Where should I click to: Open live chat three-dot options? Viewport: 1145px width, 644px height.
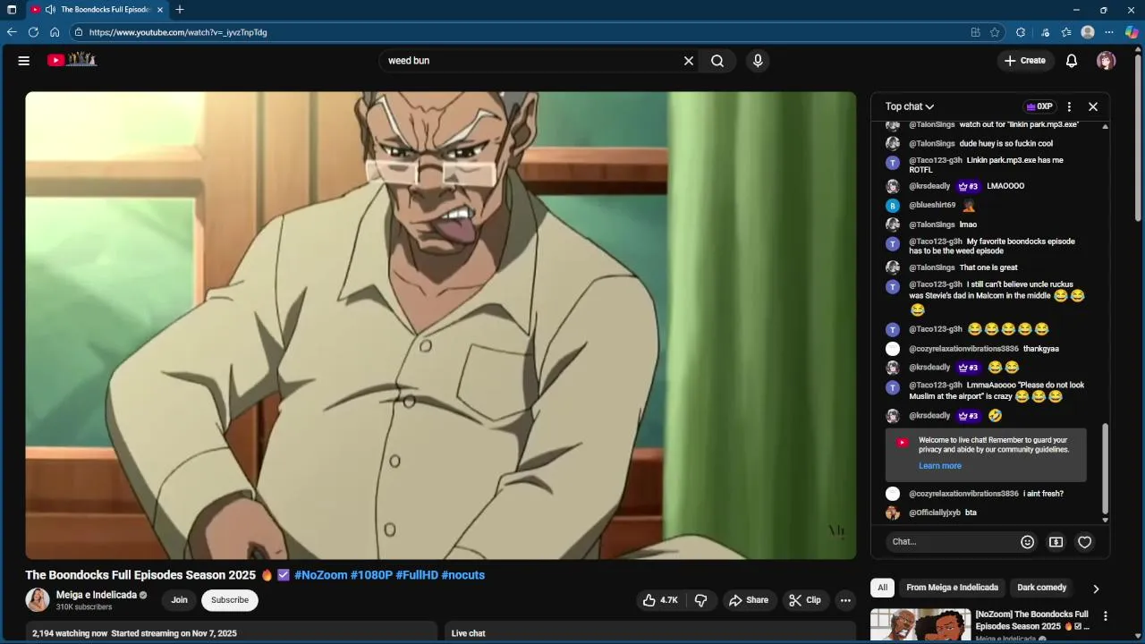click(1069, 106)
